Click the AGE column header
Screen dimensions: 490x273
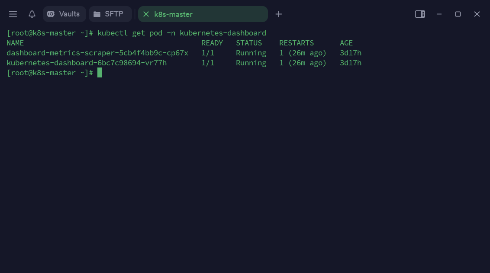(346, 43)
